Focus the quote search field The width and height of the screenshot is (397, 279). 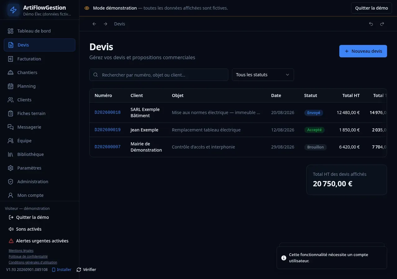[159, 75]
